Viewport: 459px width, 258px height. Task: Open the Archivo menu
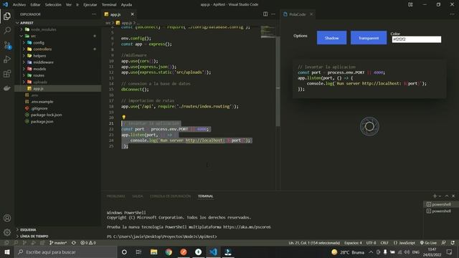[19, 5]
